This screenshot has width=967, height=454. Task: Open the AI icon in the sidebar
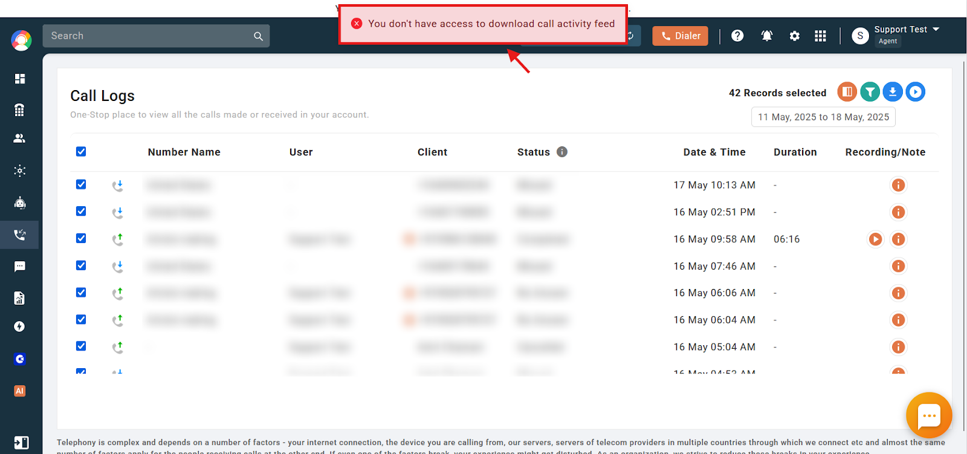pos(20,391)
